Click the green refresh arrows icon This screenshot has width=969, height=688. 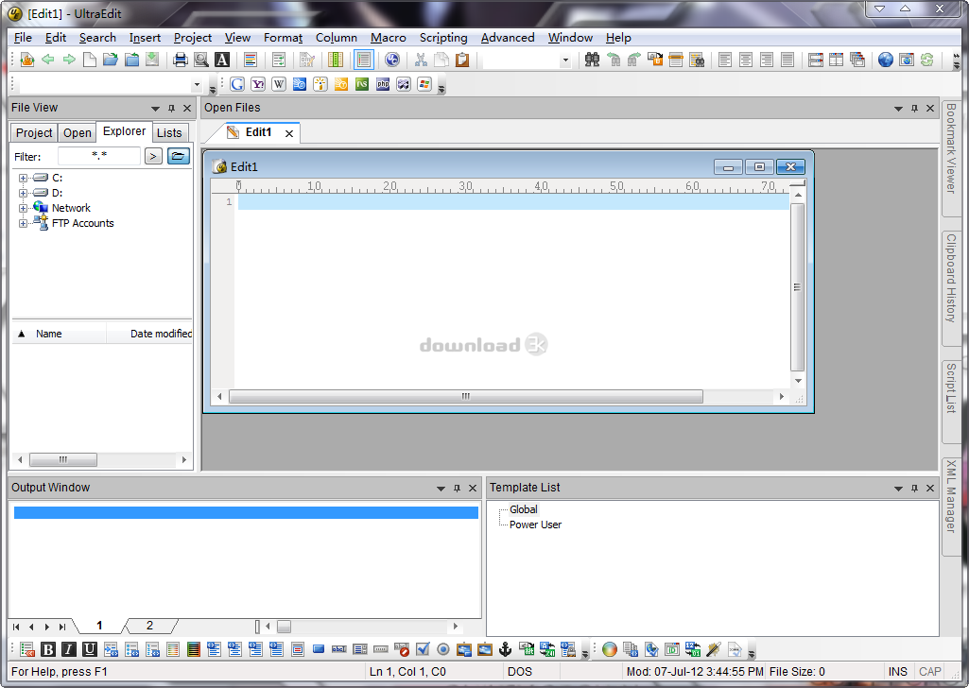[926, 60]
